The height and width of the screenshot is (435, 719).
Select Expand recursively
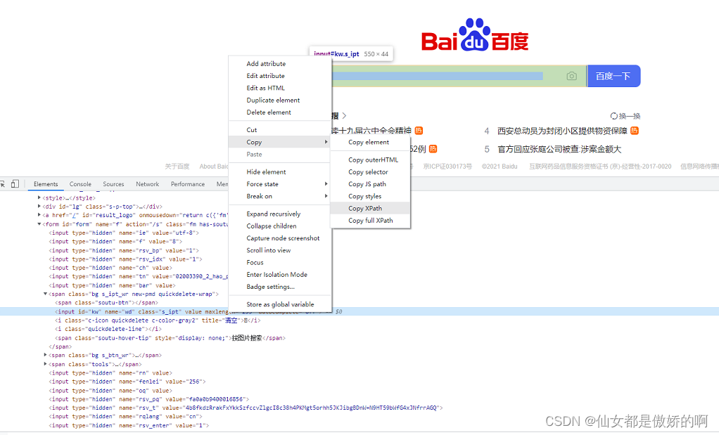tap(280, 214)
